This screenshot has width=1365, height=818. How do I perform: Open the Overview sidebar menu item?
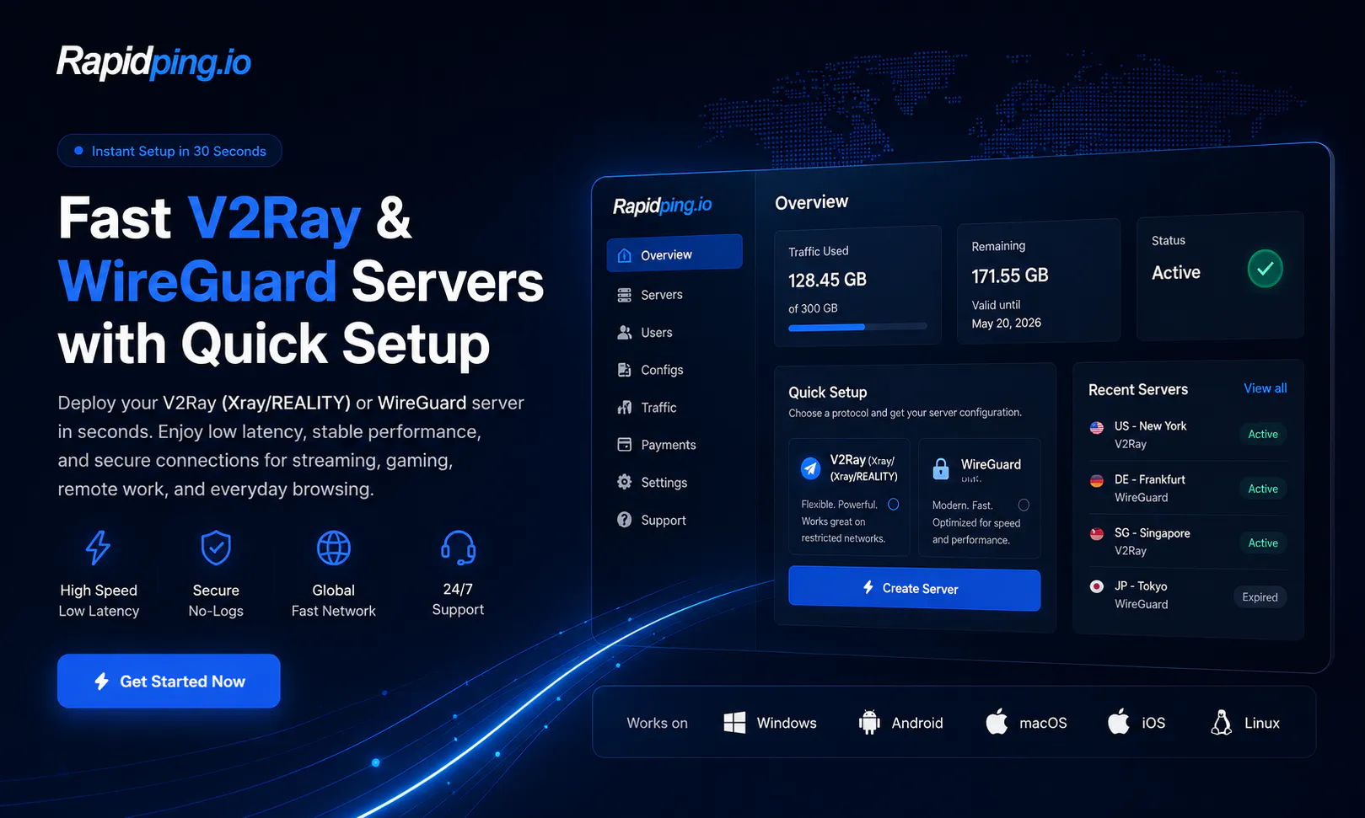pos(674,254)
